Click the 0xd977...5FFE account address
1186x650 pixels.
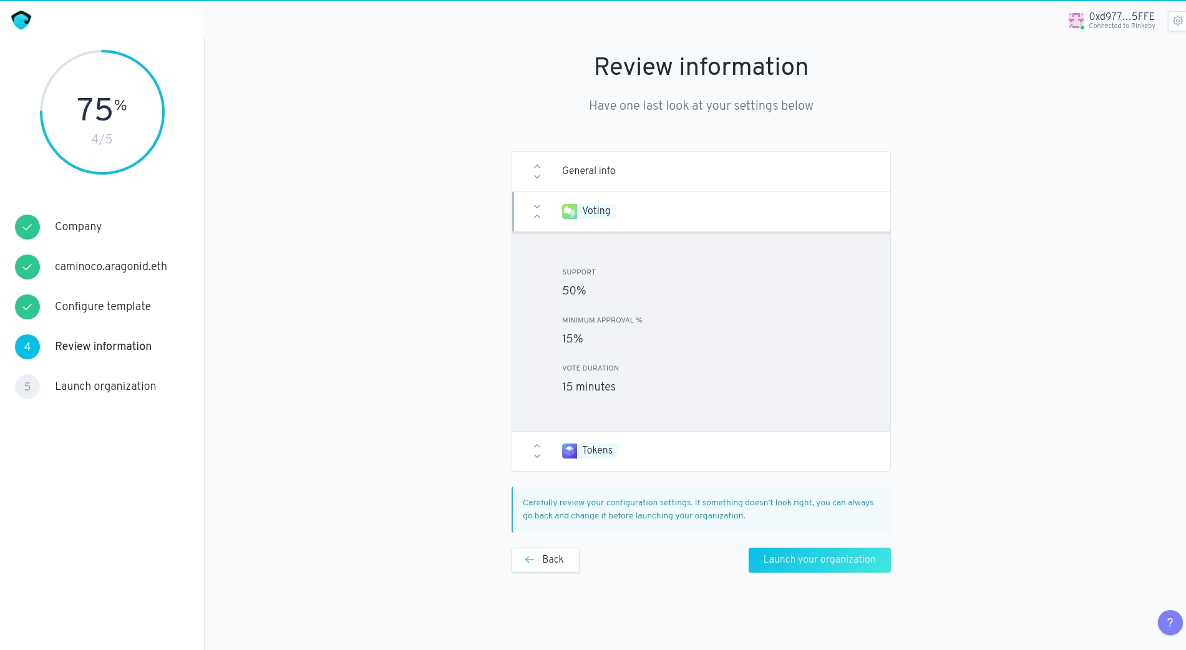[1122, 17]
